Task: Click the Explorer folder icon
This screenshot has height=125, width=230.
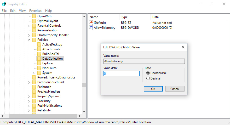Action: click(x=39, y=63)
